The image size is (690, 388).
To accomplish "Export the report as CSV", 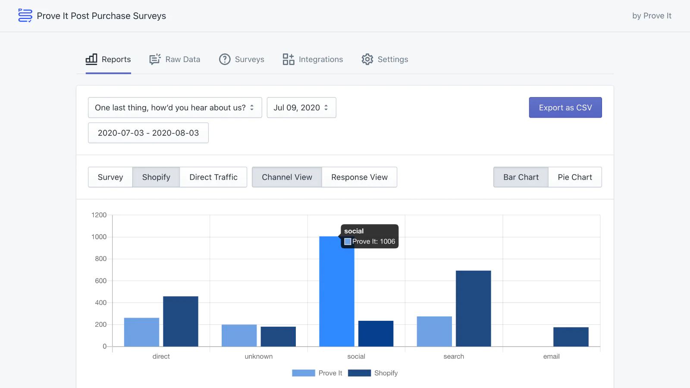I will point(565,107).
